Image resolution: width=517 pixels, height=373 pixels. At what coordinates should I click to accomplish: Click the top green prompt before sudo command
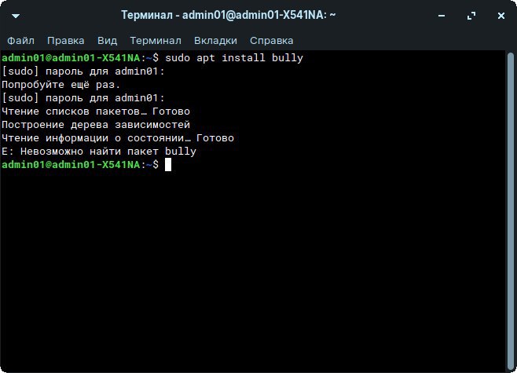(x=71, y=58)
